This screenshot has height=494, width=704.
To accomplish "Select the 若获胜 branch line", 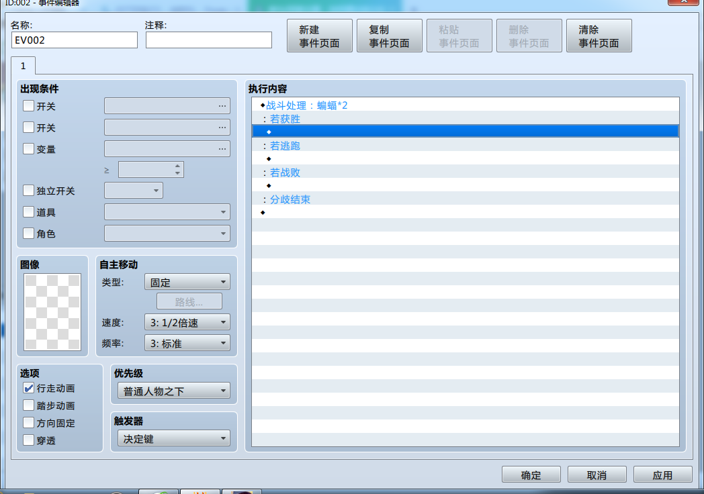I will click(466, 118).
